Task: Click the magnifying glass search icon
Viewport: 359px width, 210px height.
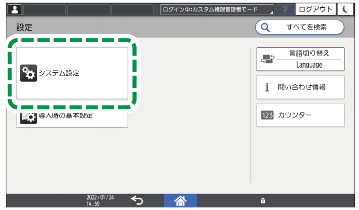Action: click(265, 28)
